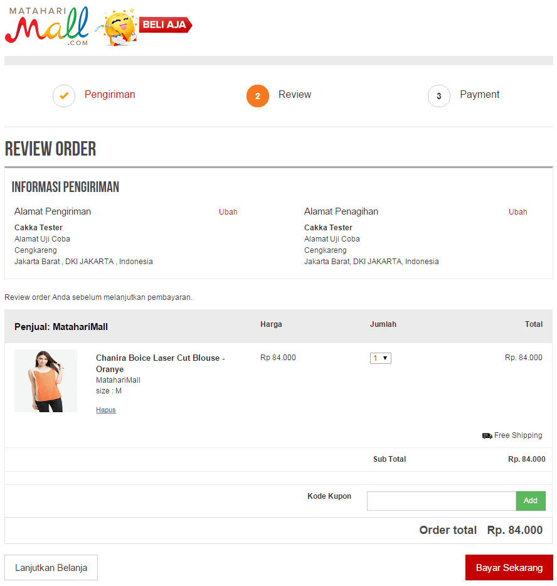The image size is (557, 586).
Task: Select the Payment step label
Action: 480,95
